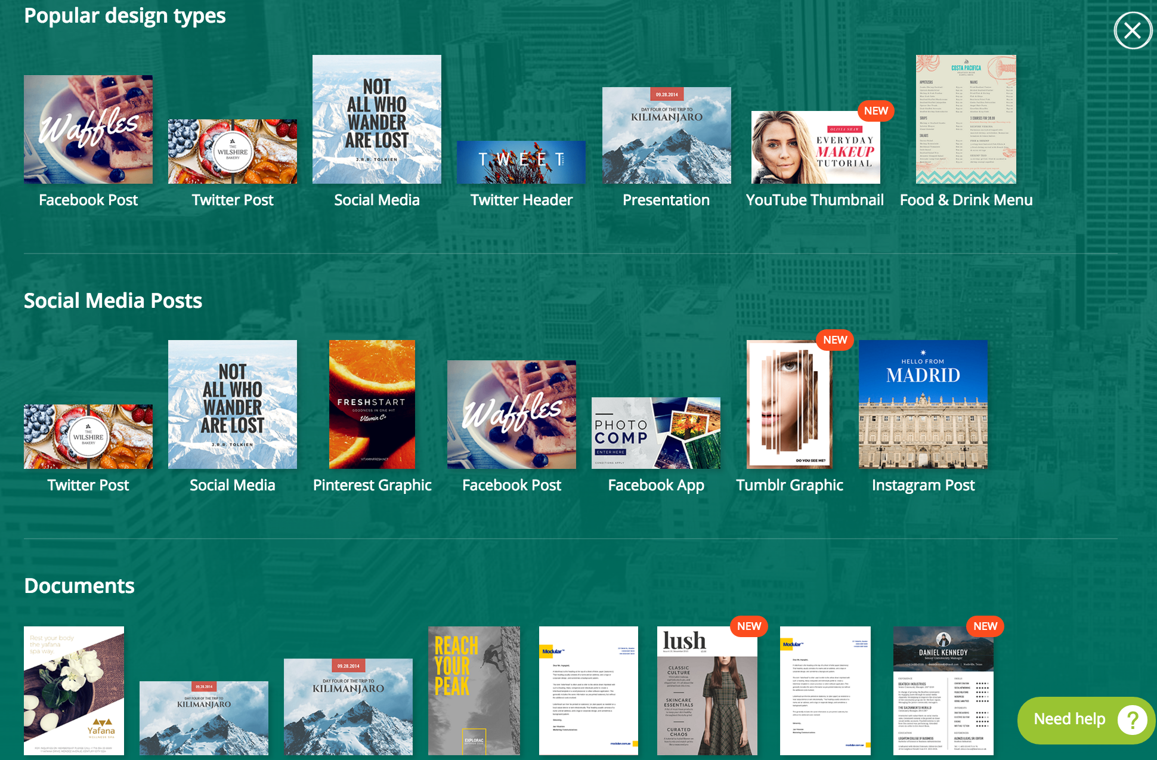
Task: Click the Pinterest Graphic label
Action: tap(372, 485)
